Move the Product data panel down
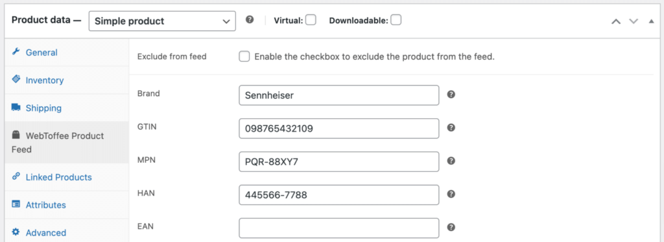 click(x=634, y=21)
